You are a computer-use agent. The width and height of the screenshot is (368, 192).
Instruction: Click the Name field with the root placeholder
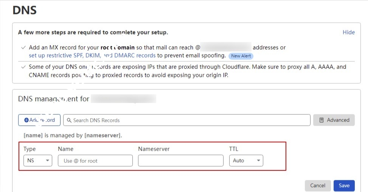pyautogui.click(x=95, y=161)
